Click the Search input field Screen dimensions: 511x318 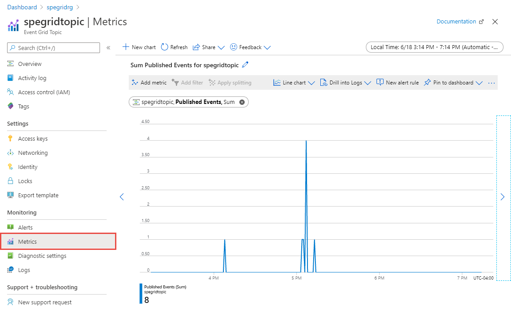tap(53, 47)
